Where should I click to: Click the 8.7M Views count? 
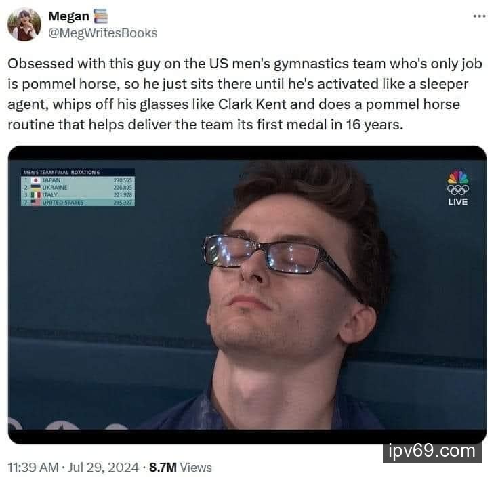coord(180,468)
